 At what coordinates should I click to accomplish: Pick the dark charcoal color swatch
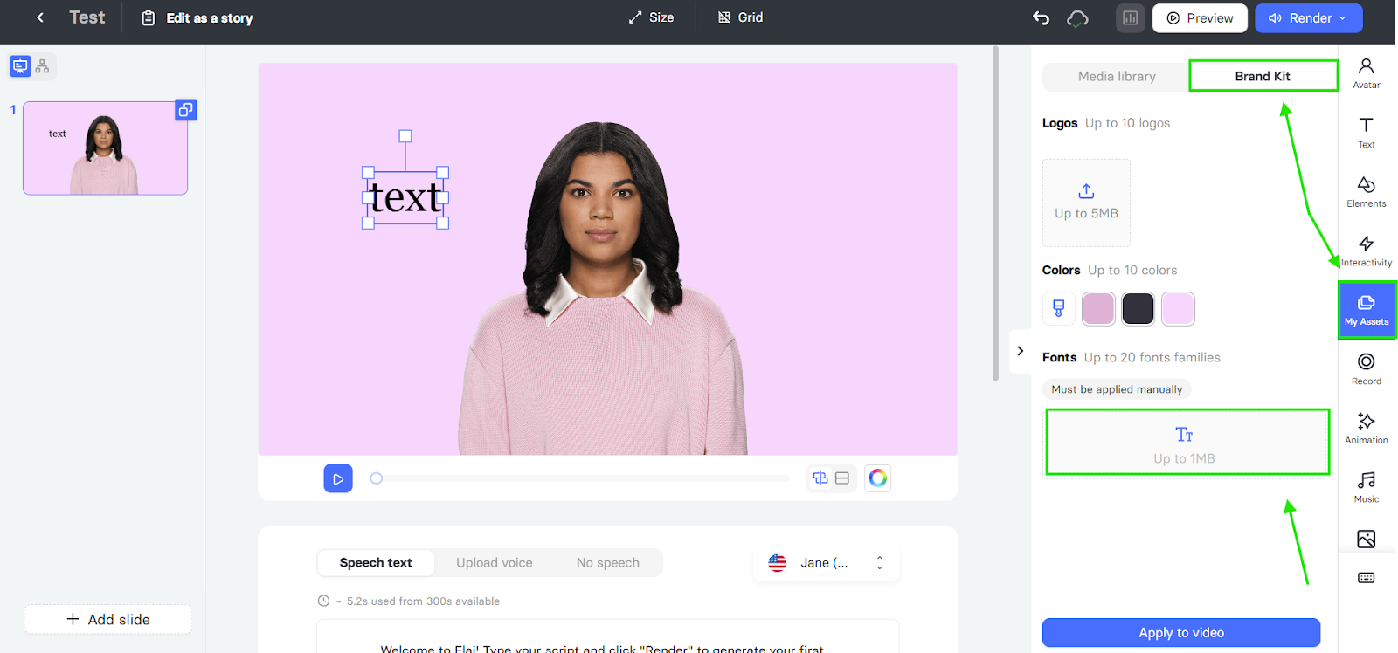[x=1138, y=309]
